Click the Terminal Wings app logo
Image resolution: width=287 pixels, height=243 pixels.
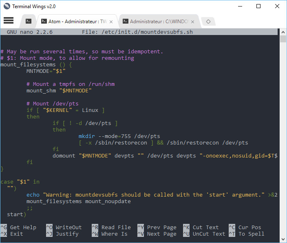pos(7,6)
